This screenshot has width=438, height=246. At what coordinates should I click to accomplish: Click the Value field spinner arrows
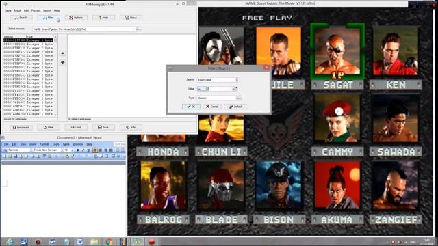236,89
